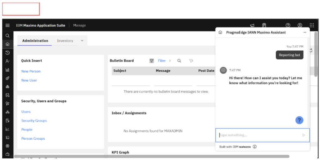Open the Users link

(26, 112)
